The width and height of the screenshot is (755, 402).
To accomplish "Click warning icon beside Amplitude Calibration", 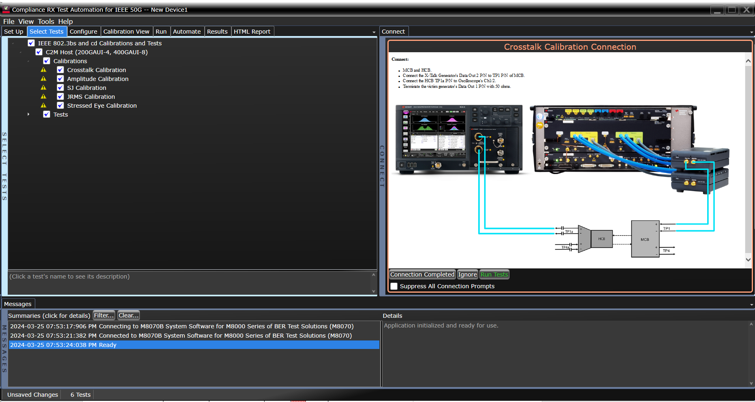I will point(44,79).
